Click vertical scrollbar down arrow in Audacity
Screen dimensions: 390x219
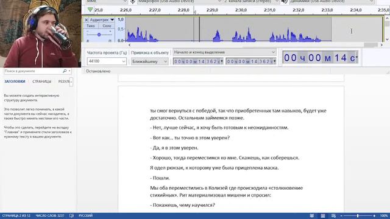click(387, 40)
